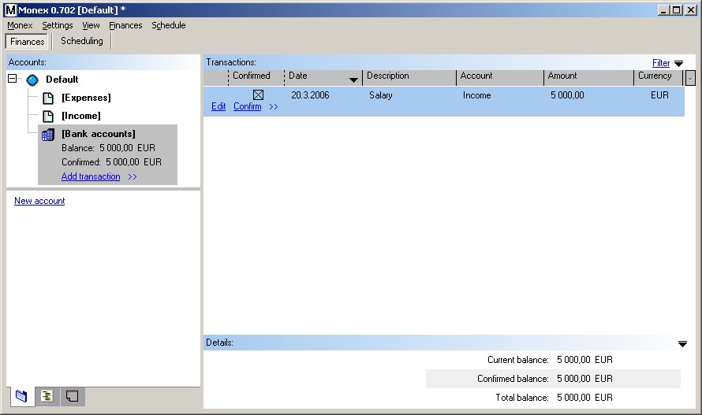Image resolution: width=702 pixels, height=415 pixels.
Task: Open the Finances menu
Action: point(125,25)
